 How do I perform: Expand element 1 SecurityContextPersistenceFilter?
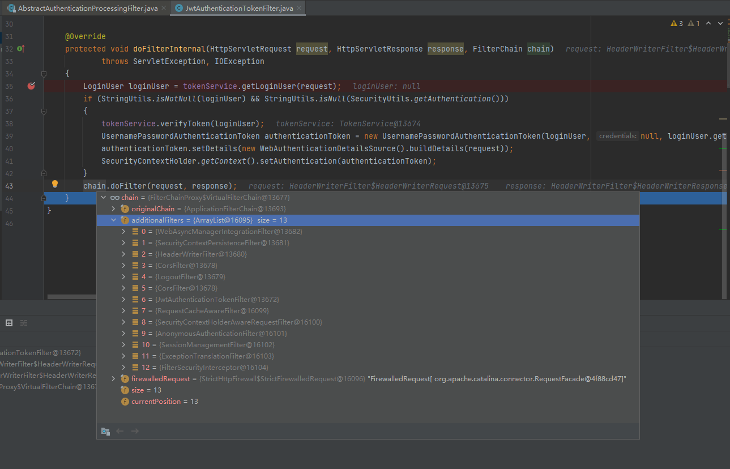point(123,243)
